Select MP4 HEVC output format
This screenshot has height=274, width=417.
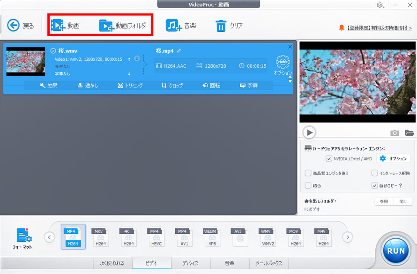point(156,237)
